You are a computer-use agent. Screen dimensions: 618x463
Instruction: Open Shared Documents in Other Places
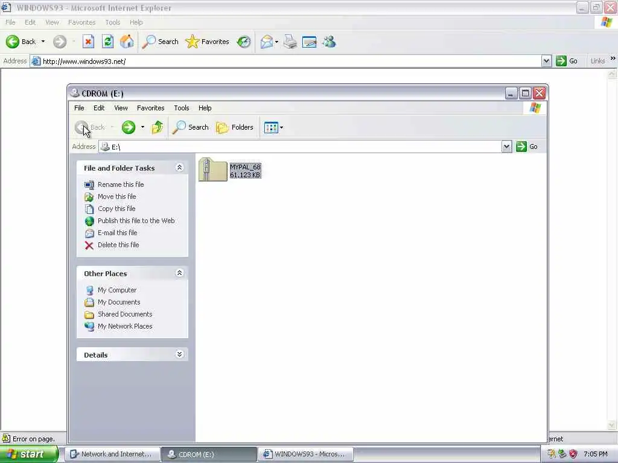point(125,314)
